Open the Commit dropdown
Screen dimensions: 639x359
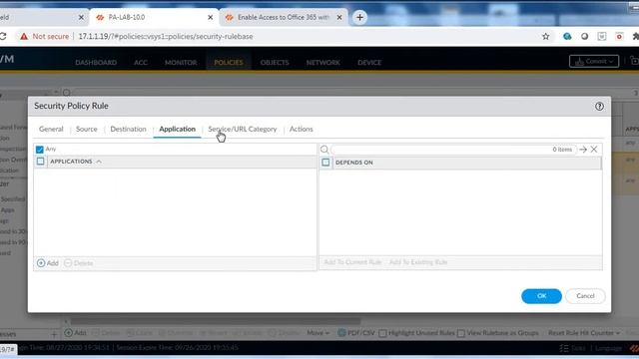click(594, 62)
